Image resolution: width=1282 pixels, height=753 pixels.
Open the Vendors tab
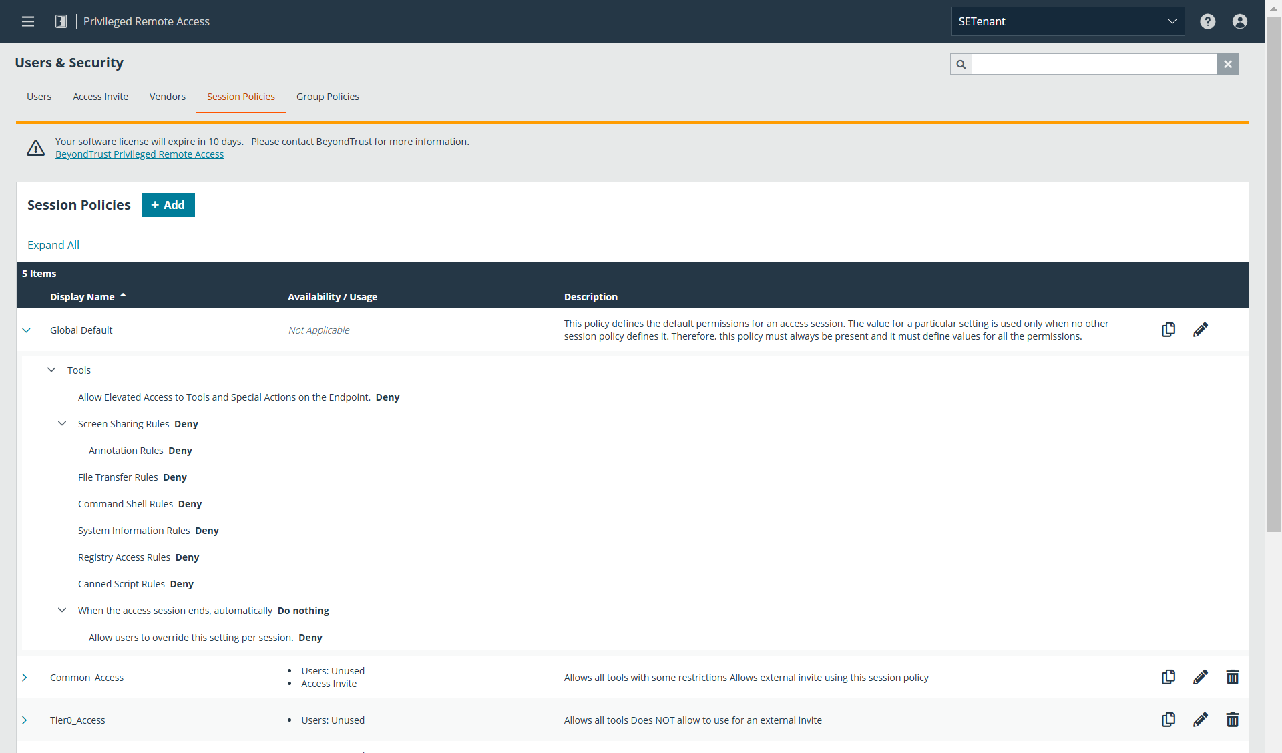[x=167, y=96]
